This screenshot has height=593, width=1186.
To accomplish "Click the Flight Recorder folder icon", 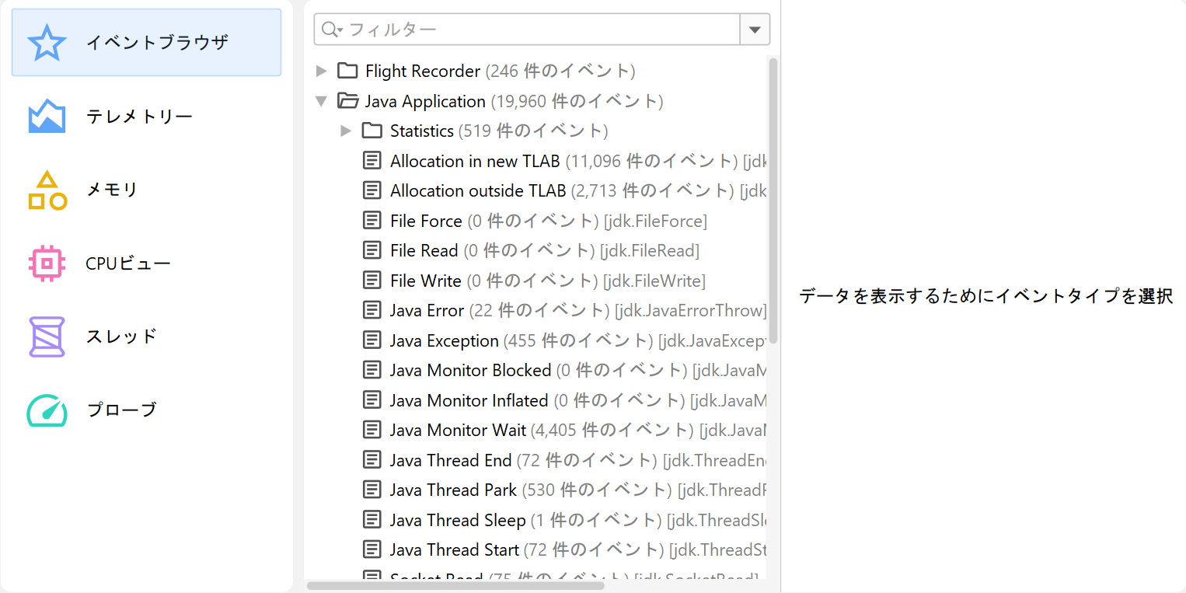I will tap(347, 71).
